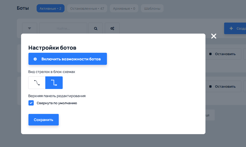
Task: Click cut-off button right of second Остановить
Action: tap(244, 86)
